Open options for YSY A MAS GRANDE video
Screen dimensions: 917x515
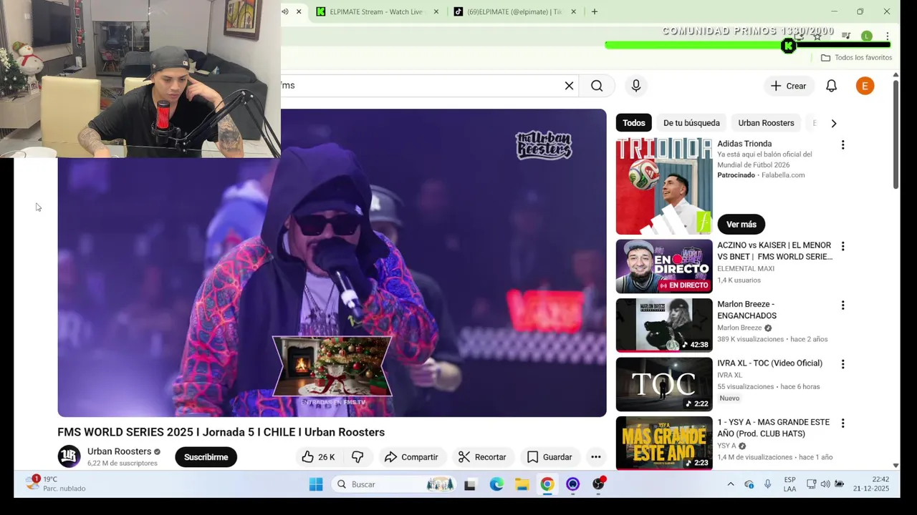(x=842, y=423)
